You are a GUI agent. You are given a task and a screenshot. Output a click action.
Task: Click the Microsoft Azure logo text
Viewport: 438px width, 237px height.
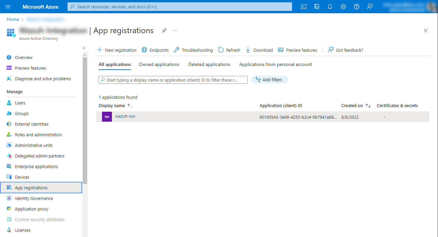coord(40,7)
